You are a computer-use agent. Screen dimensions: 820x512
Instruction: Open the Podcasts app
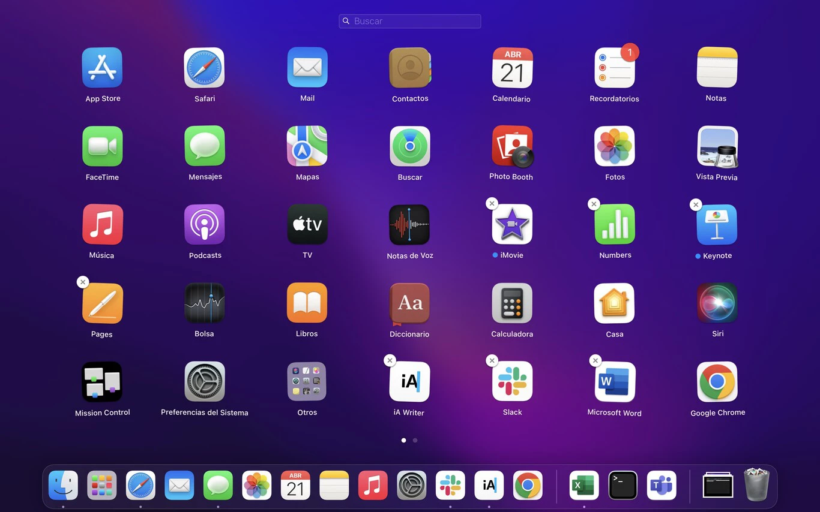click(205, 224)
